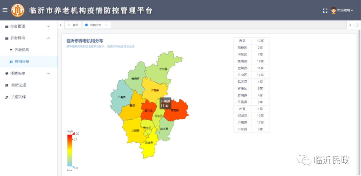Close the 机构分布 tab

tap(106, 25)
